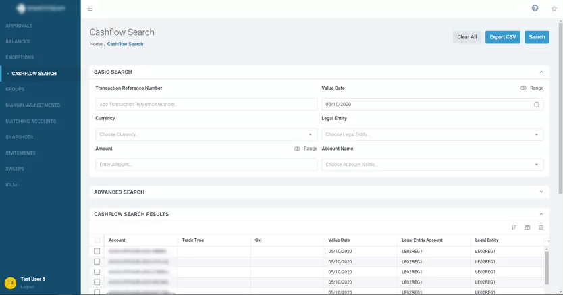Click the star favorites icon
Viewport: 563px width, 295px height.
pos(554,9)
